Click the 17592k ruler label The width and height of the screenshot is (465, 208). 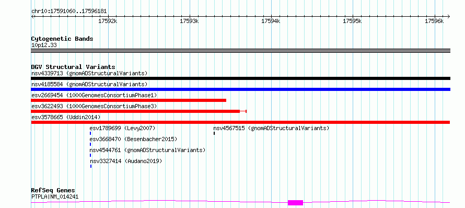108,21
